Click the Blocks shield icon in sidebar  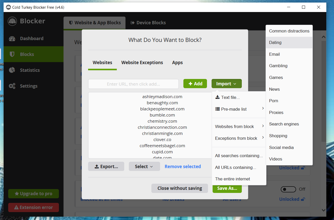(x=12, y=54)
